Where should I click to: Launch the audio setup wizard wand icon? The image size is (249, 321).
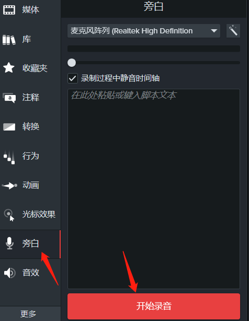[x=233, y=31]
